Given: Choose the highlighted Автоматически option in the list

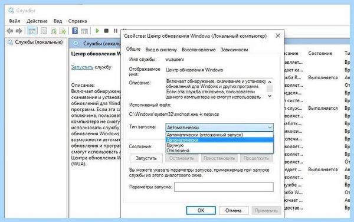Looking at the screenshot, I should pos(219,141).
